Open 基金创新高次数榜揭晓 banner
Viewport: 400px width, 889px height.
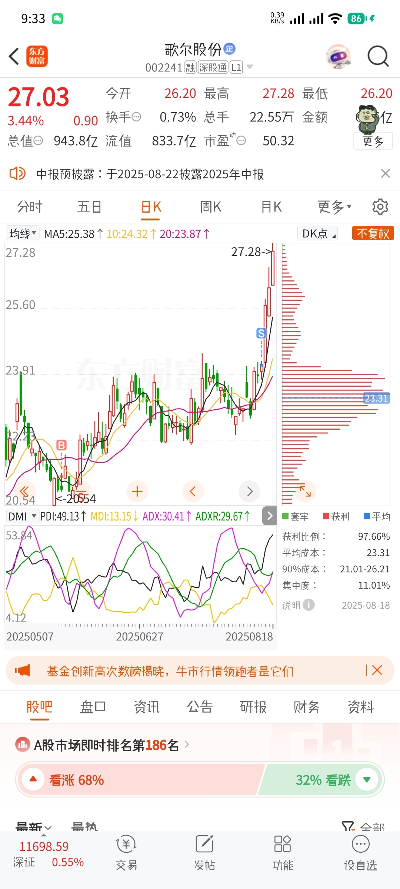point(170,671)
